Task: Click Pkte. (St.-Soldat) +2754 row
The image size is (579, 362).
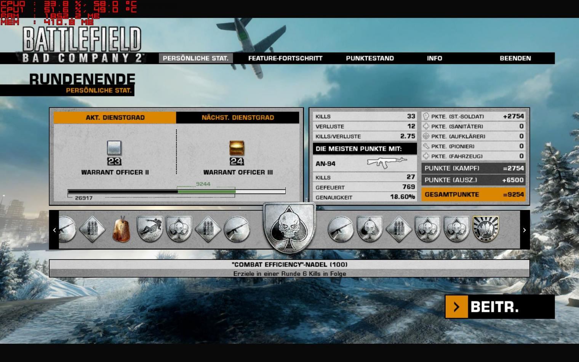Action: coord(473,116)
